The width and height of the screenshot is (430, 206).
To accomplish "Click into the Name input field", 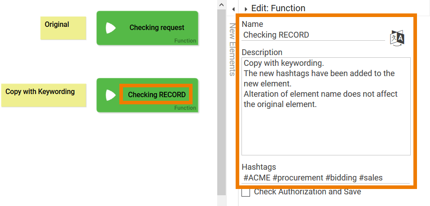I will pos(313,35).
